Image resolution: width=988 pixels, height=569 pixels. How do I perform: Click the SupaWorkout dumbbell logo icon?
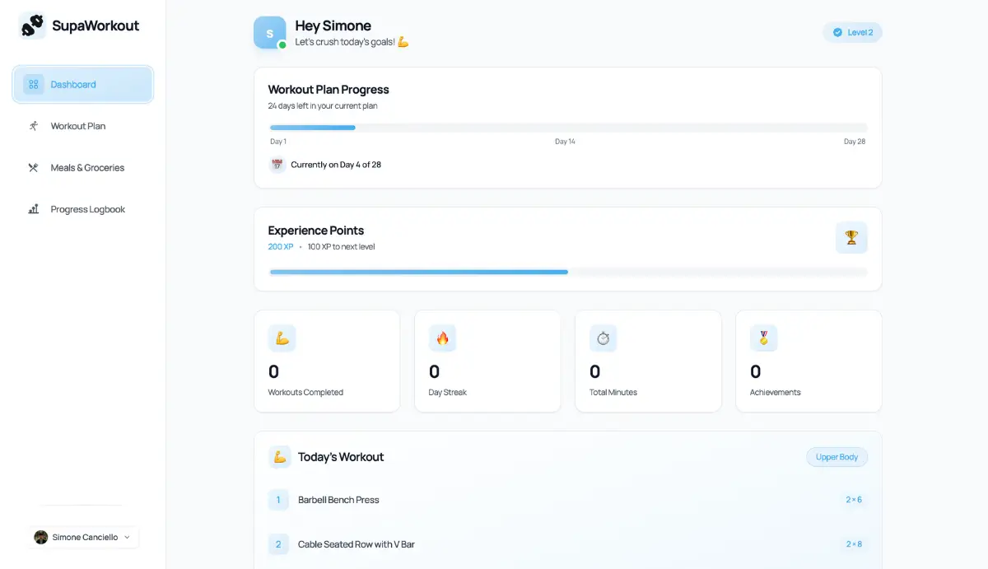pos(33,26)
